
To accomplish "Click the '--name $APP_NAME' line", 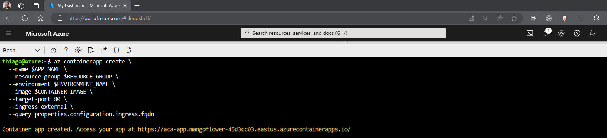I will 38,69.
